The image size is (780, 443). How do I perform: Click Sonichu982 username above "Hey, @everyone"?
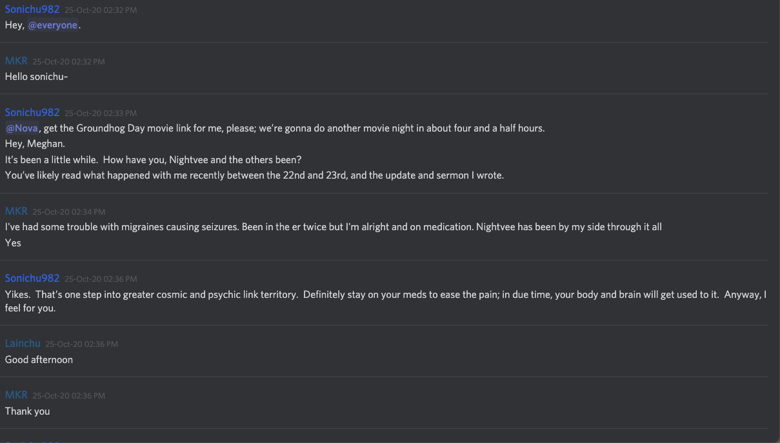[x=32, y=10]
